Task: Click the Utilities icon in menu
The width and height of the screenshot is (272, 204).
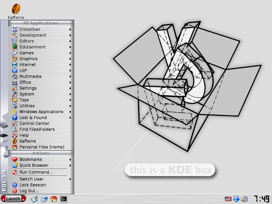Action: (15, 106)
